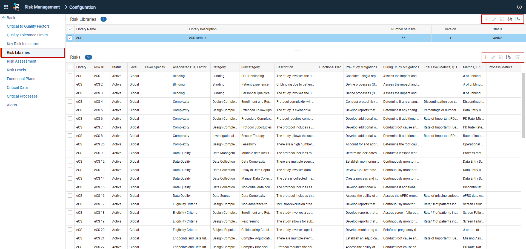
Task: Click the Risks panel change-status circular icon
Action: click(x=501, y=57)
